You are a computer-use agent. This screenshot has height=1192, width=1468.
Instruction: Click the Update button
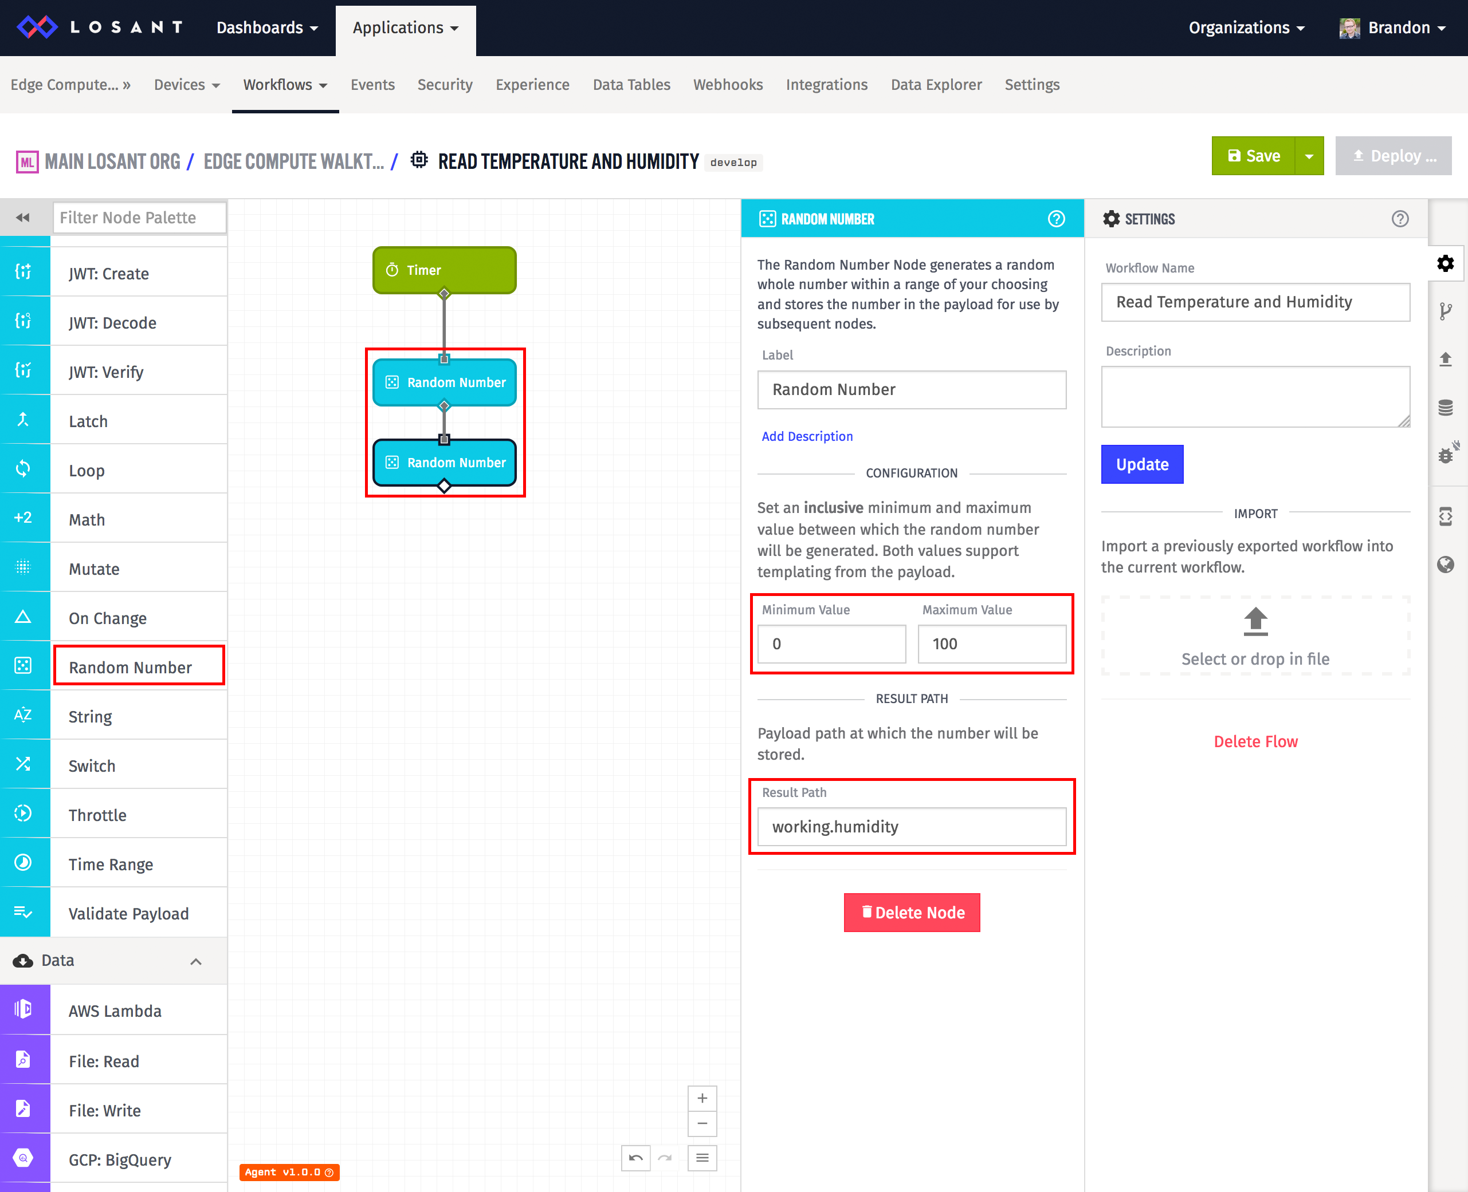[1142, 464]
